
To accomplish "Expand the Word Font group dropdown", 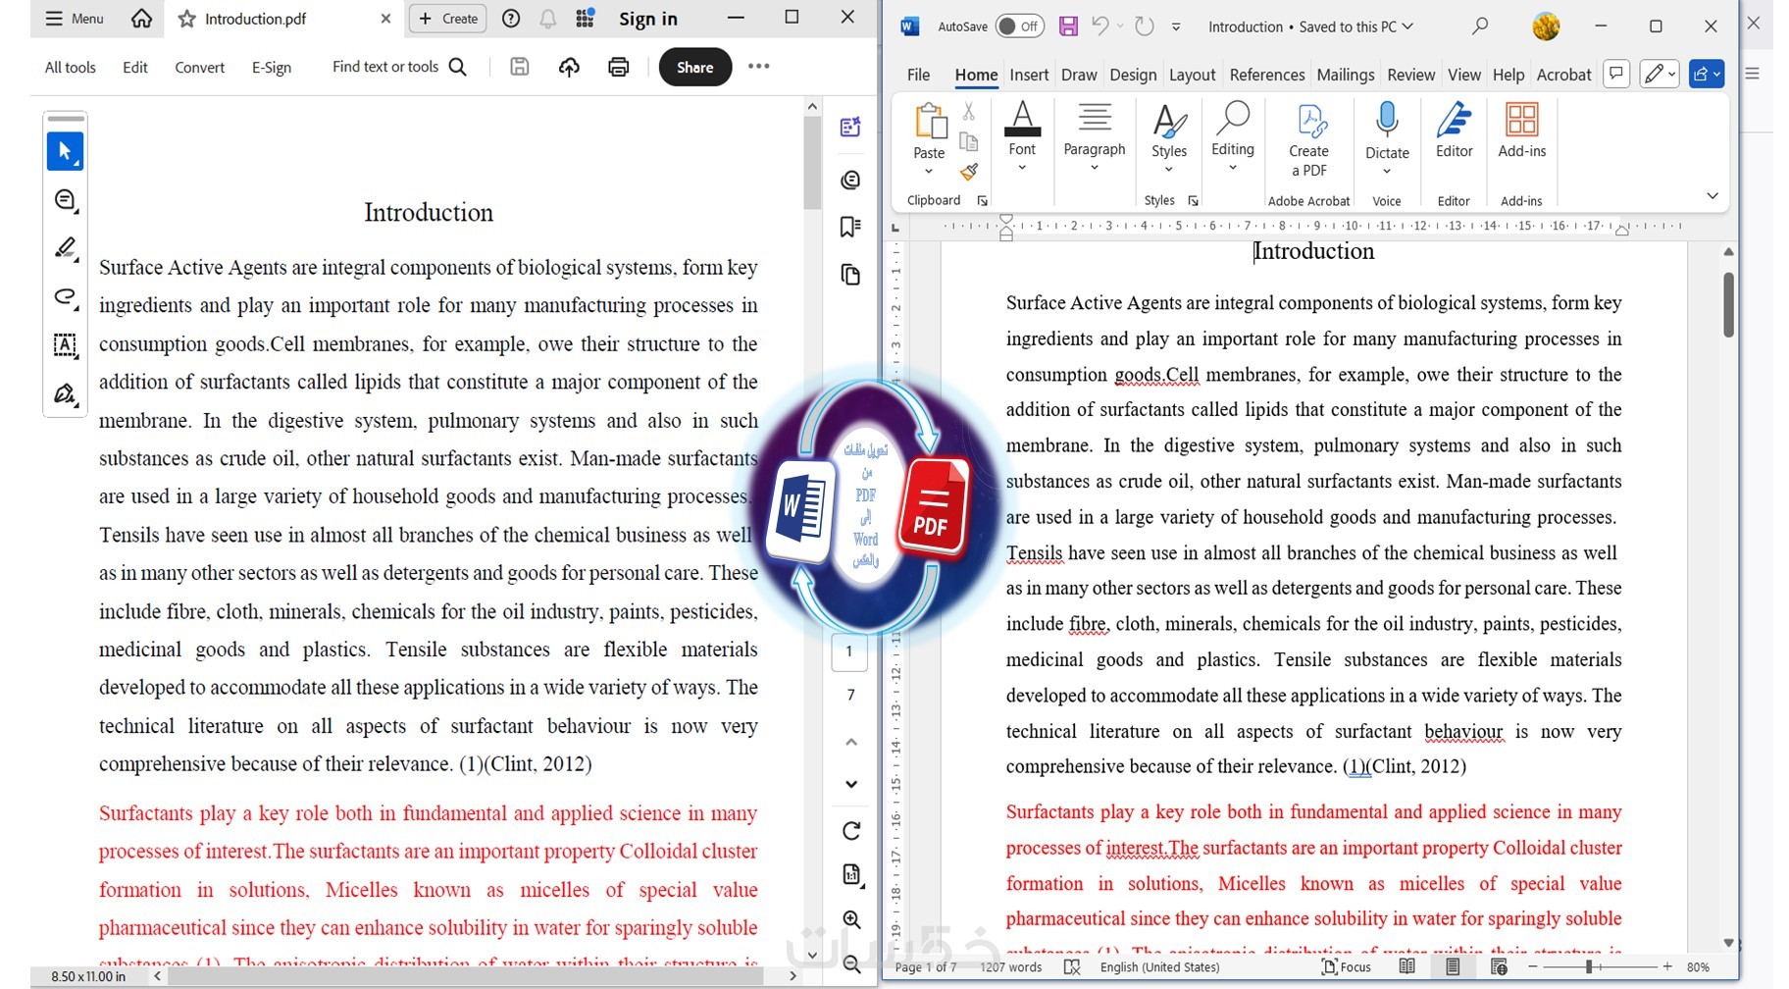I will 1022,168.
